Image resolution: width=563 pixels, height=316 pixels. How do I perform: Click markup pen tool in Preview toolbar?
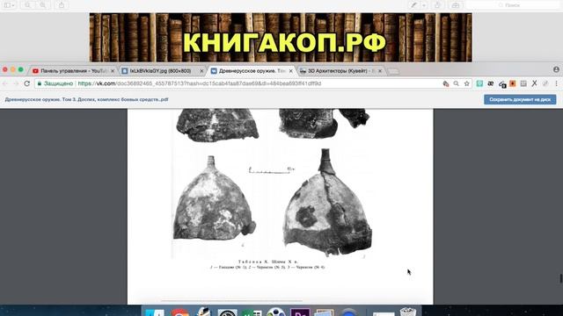point(414,5)
